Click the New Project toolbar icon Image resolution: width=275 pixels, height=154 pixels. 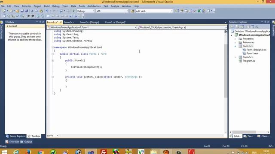pyautogui.click(x=4, y=11)
